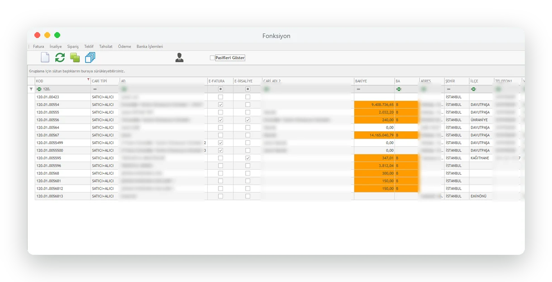Click the menu bar grip handle
Viewport: 552px width, 282px height.
pyautogui.click(x=29, y=47)
